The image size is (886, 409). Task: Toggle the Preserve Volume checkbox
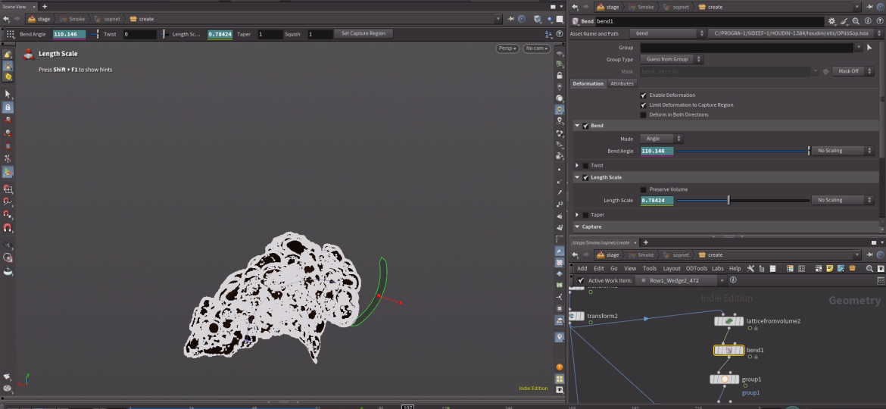(644, 189)
